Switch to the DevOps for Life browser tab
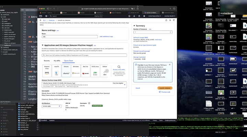 pos(133,13)
